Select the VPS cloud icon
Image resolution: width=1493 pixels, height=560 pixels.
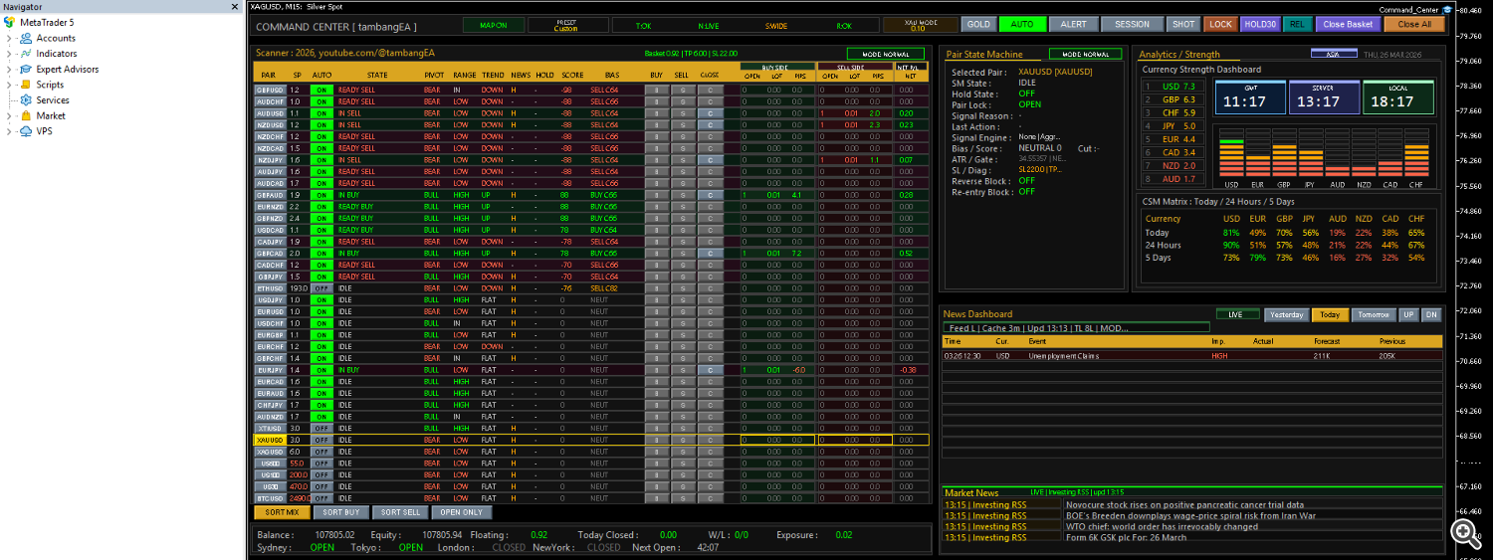coord(26,131)
